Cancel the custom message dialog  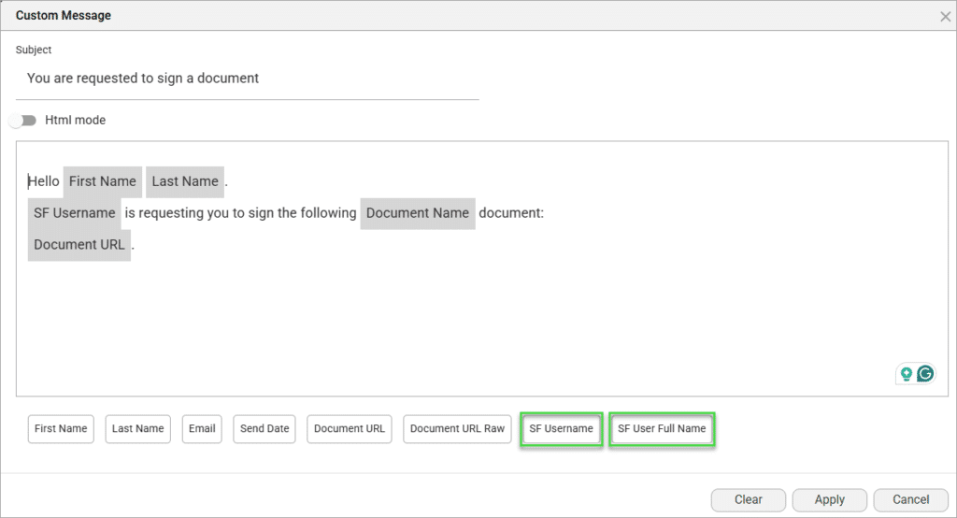[910, 500]
